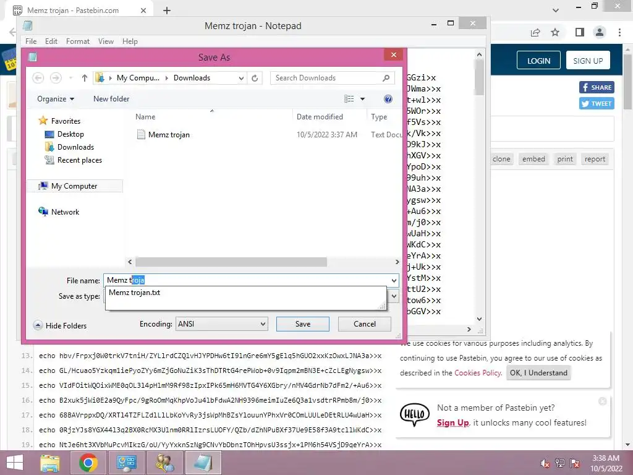Expand the address bar path dropdown

[241, 78]
